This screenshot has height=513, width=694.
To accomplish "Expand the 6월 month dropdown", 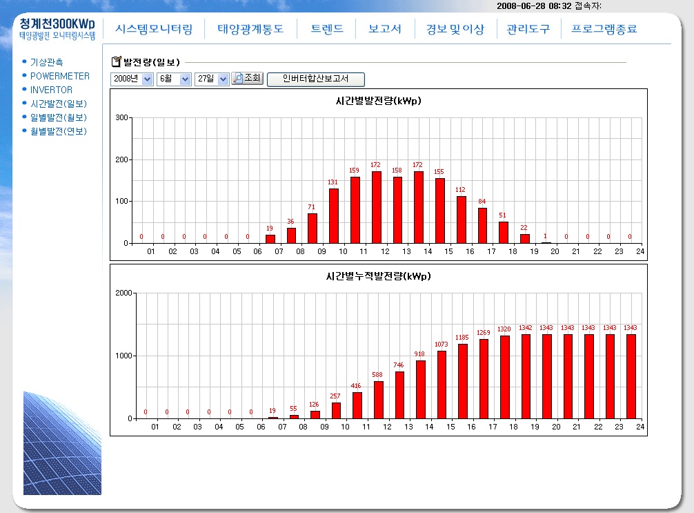I will [x=185, y=79].
